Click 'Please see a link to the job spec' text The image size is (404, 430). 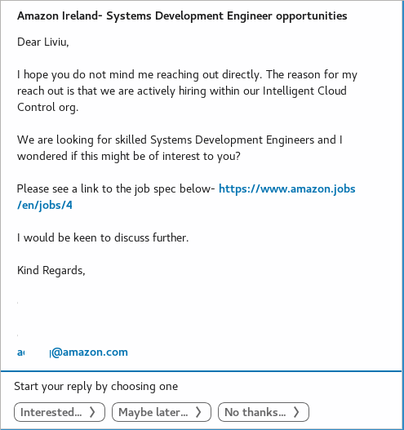116,188
